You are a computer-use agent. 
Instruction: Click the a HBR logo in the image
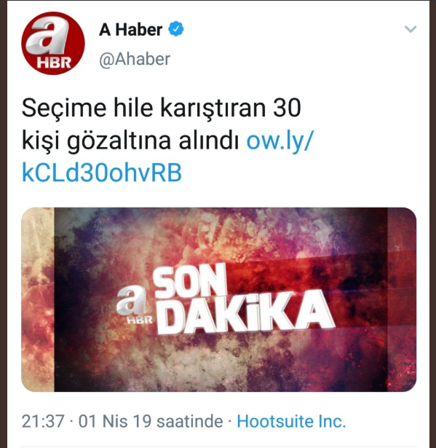(133, 305)
